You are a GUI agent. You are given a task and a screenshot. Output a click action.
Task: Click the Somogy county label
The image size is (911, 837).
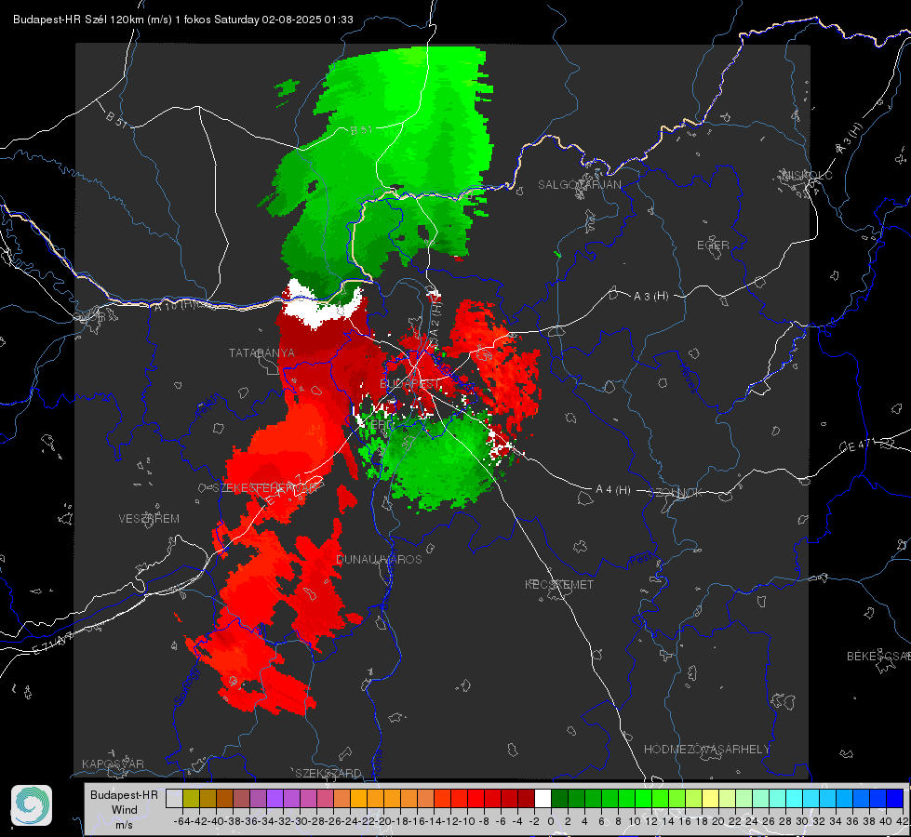[x=187, y=686]
